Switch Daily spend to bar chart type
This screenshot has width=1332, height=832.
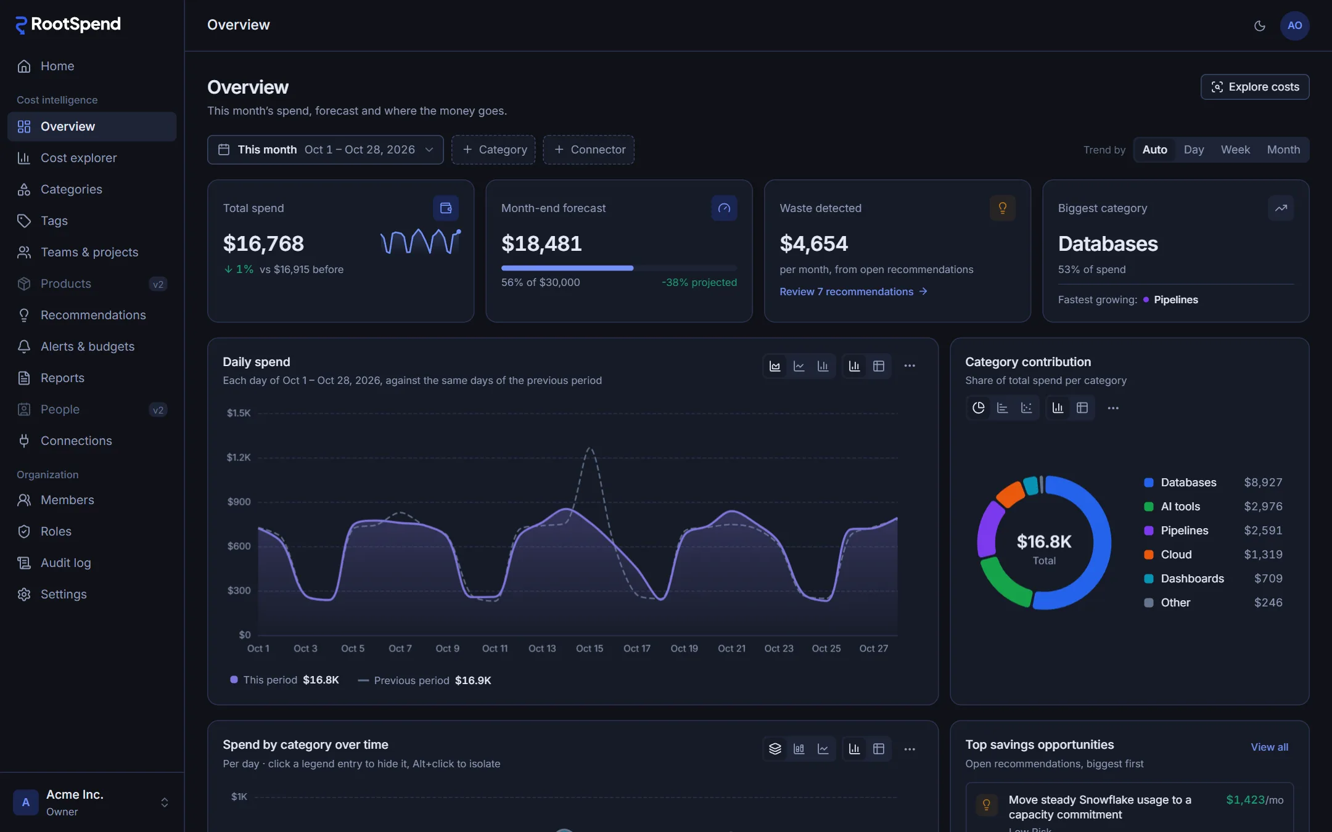click(x=823, y=366)
